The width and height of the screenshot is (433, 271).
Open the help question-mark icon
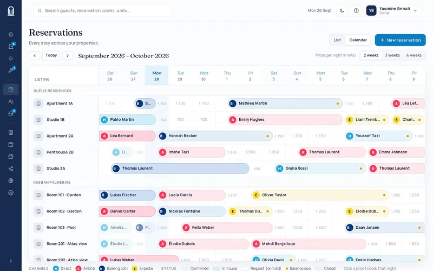(356, 10)
